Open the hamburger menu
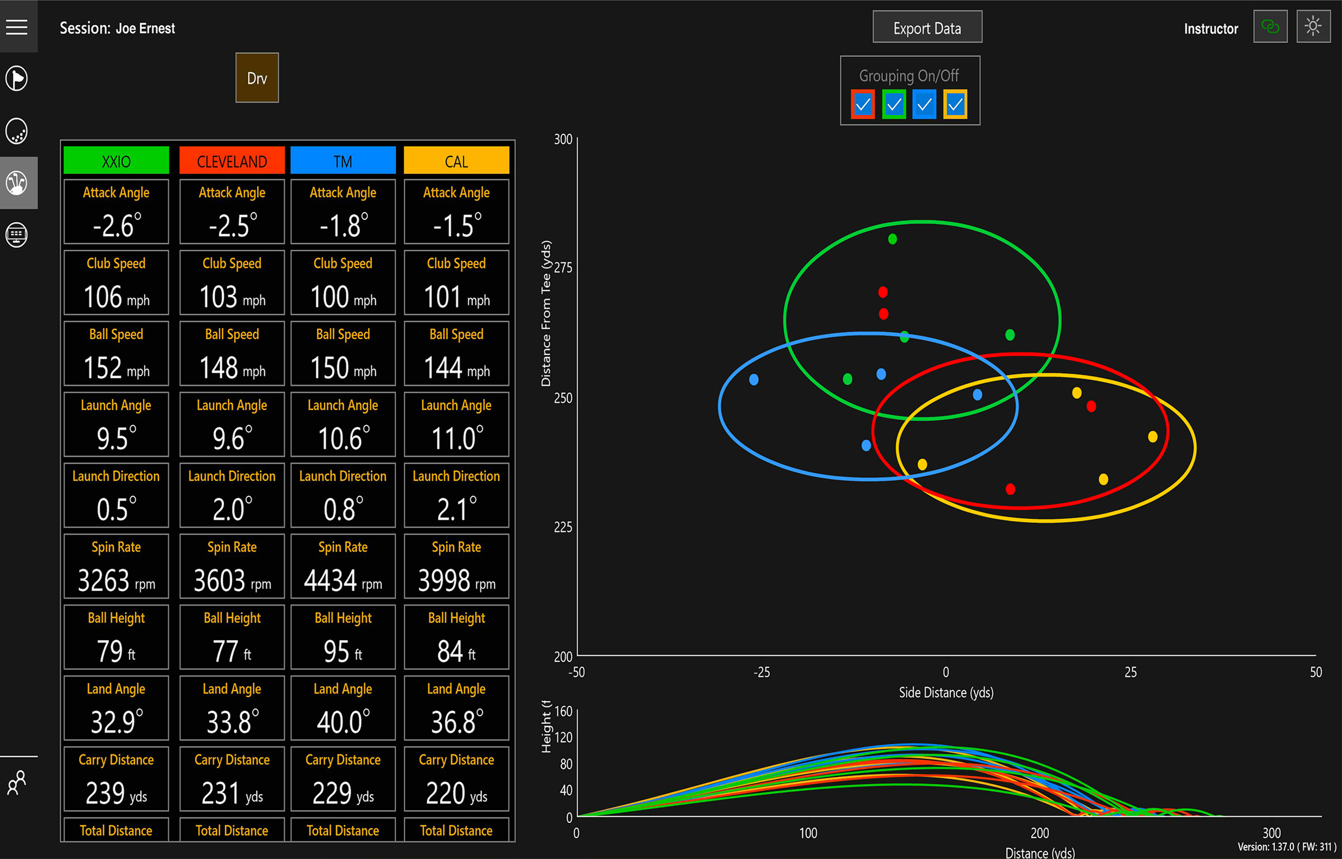This screenshot has width=1342, height=859. coord(17,27)
